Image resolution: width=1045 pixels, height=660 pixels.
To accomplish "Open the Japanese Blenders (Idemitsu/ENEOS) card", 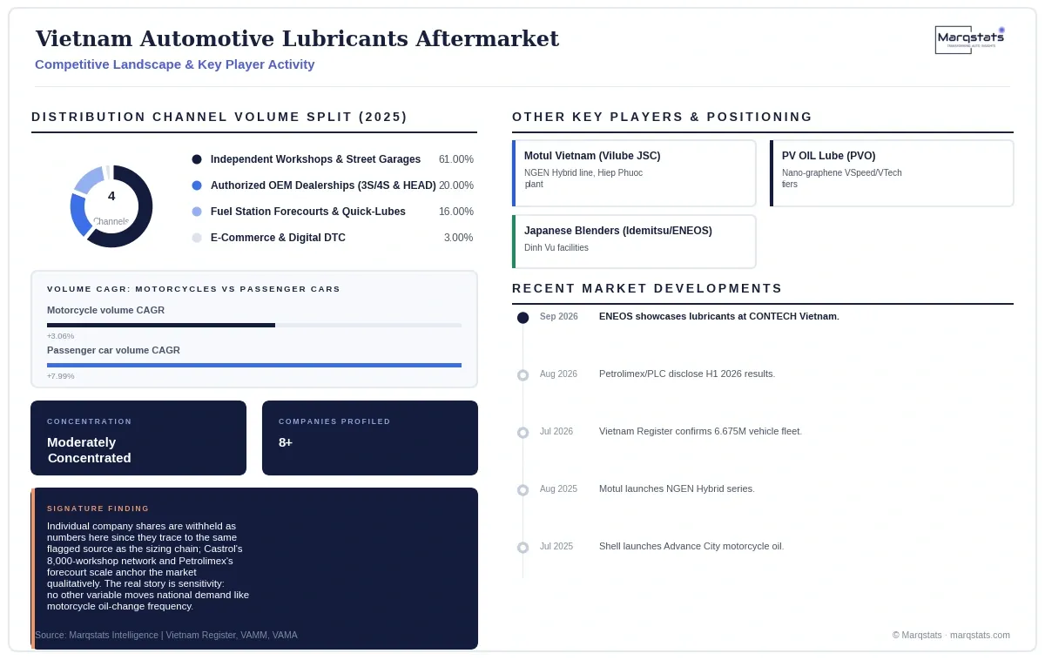I will click(634, 241).
